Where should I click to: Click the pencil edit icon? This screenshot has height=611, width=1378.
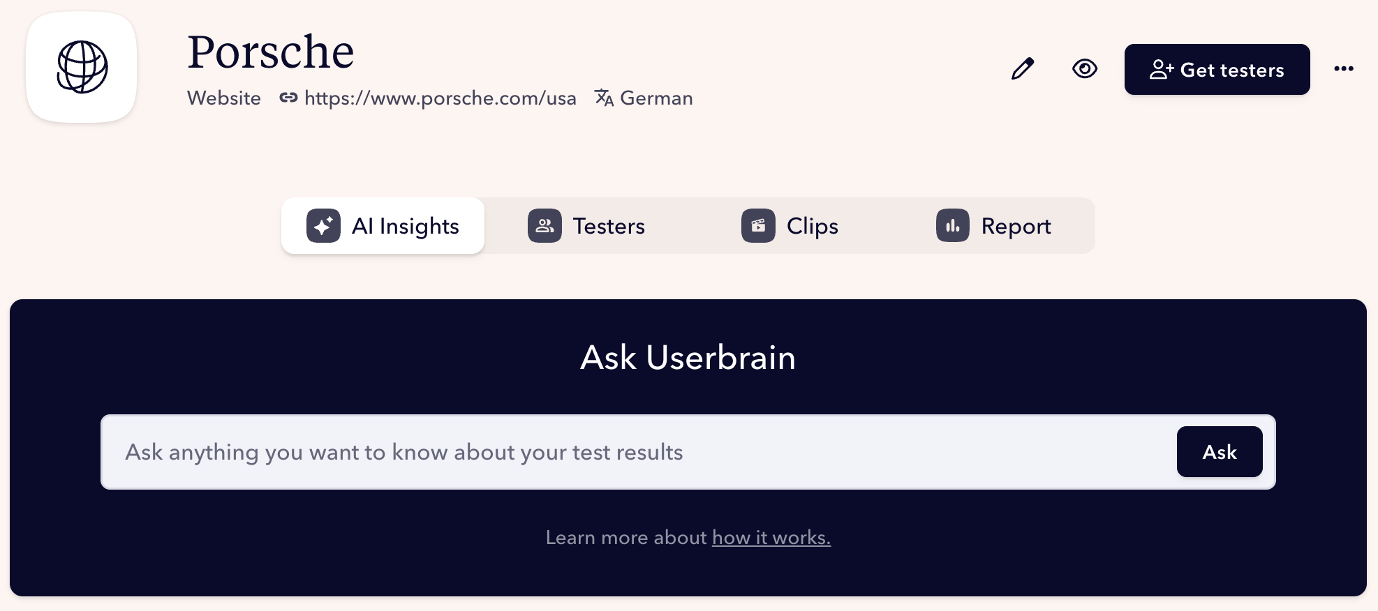1022,69
